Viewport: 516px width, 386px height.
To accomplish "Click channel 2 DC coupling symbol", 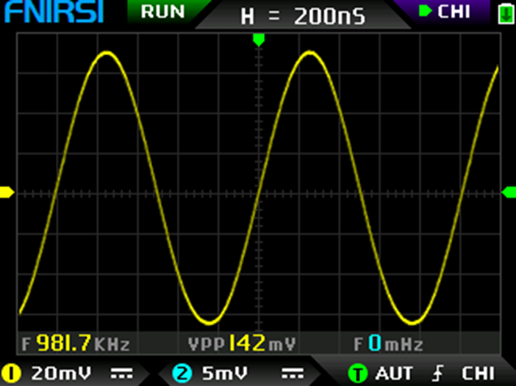I will (x=293, y=373).
